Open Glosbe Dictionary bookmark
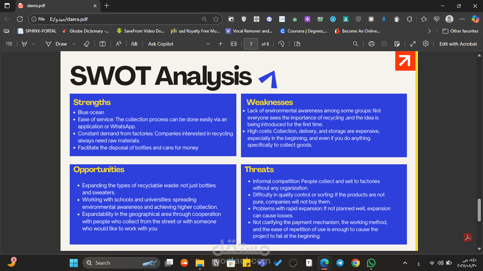 point(85,31)
